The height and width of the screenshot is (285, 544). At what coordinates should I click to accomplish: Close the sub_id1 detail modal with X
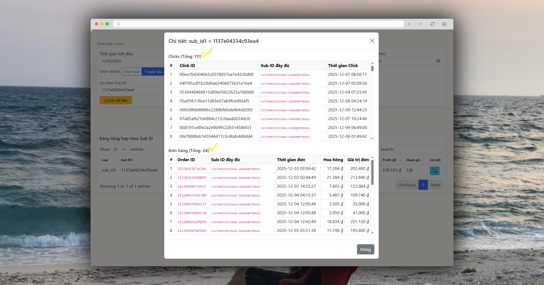click(x=372, y=41)
